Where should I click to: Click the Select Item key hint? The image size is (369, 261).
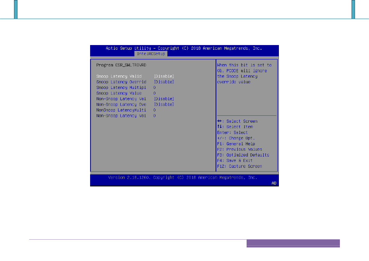coord(235,127)
